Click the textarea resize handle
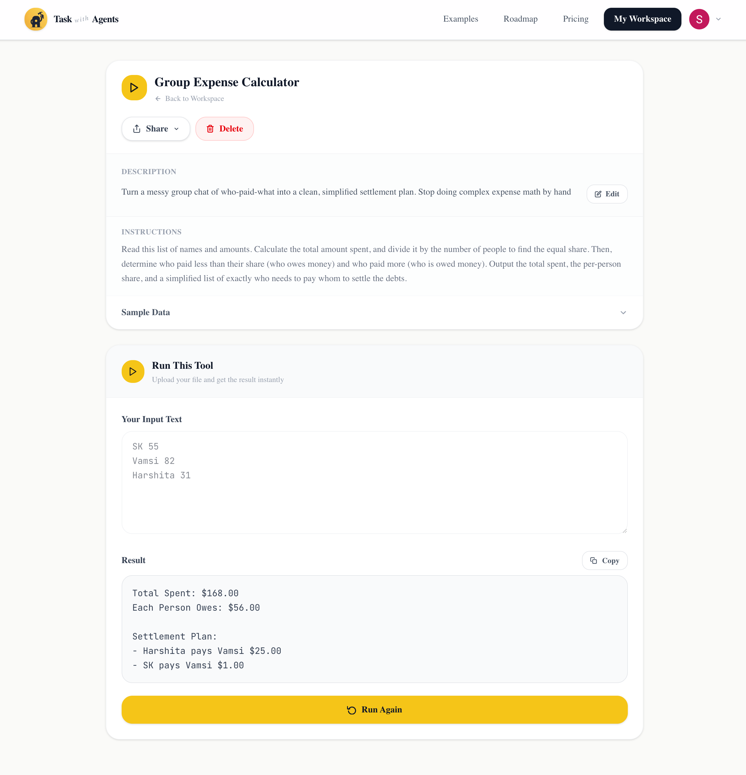This screenshot has height=775, width=746. coord(624,530)
